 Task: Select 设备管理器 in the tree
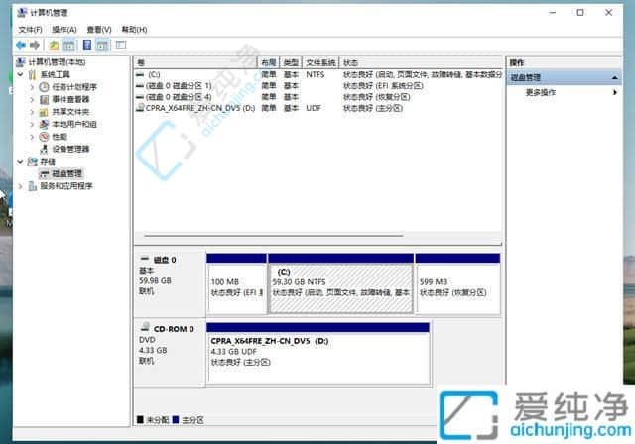tap(70, 149)
